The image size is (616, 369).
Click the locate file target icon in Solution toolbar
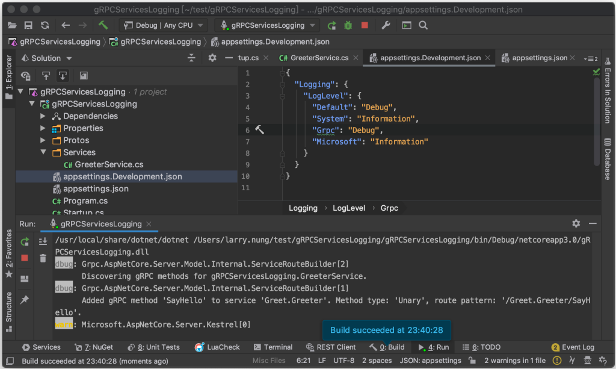tap(26, 75)
